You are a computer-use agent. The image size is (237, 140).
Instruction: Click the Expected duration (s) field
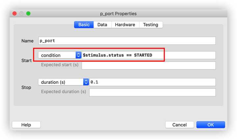pyautogui.click(x=152, y=92)
